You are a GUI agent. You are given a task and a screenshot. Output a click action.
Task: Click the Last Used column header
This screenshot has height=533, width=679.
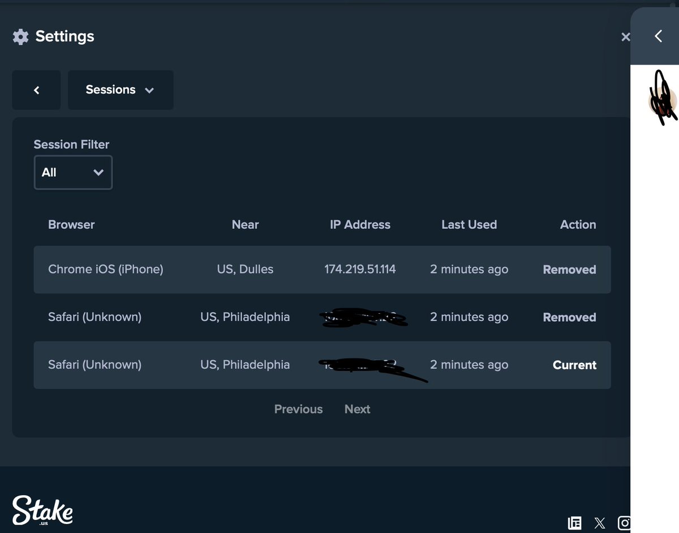pyautogui.click(x=469, y=225)
